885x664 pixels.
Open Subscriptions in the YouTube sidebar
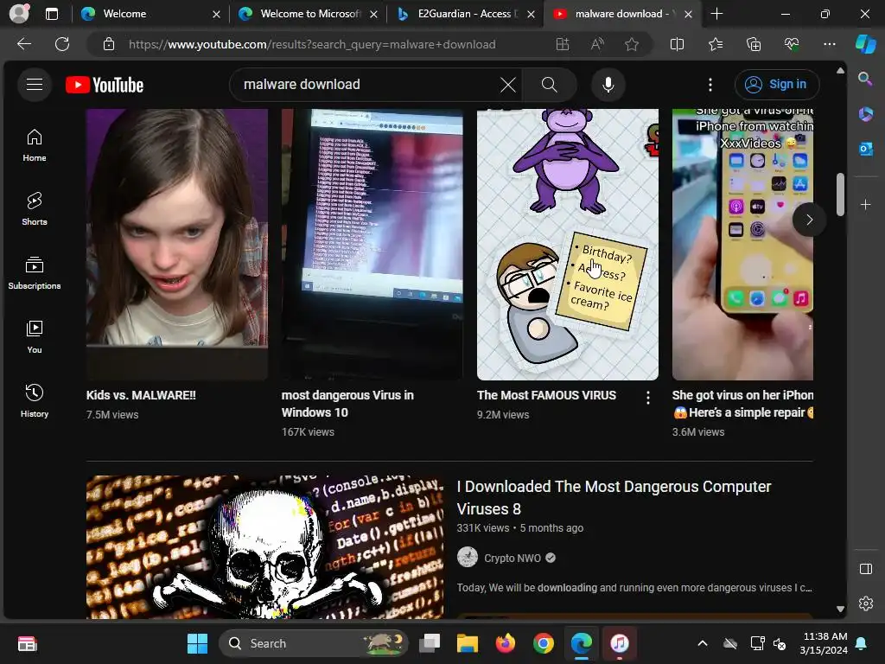pyautogui.click(x=35, y=273)
